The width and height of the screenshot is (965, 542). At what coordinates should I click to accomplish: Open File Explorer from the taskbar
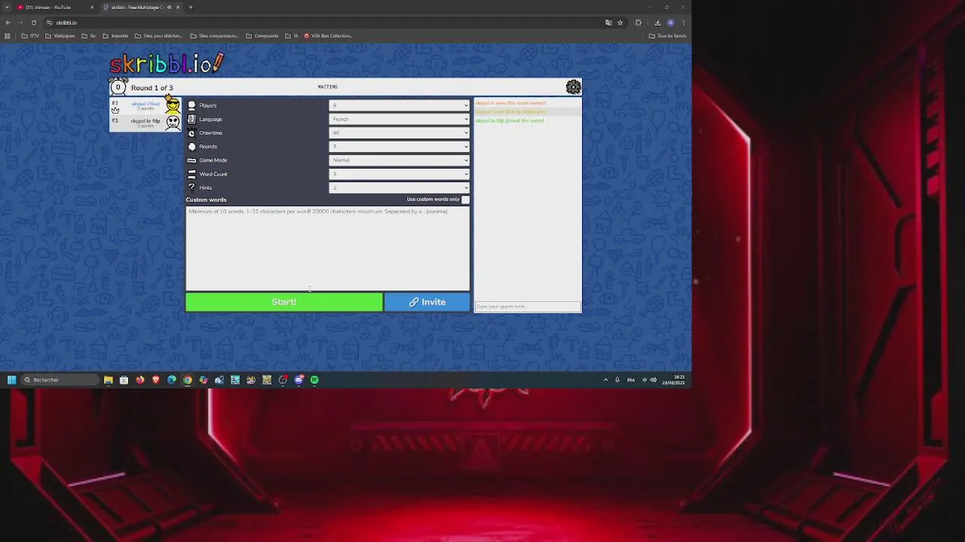(x=109, y=380)
